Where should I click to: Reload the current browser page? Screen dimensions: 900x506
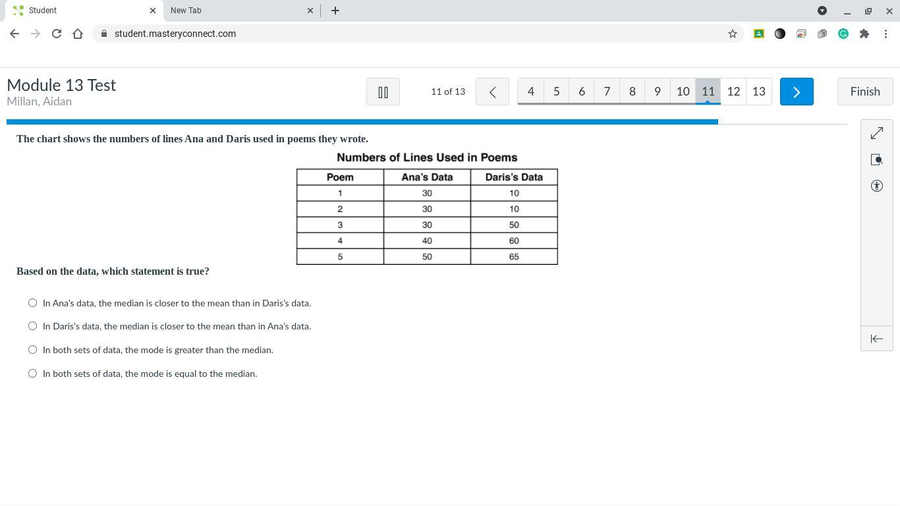[57, 34]
